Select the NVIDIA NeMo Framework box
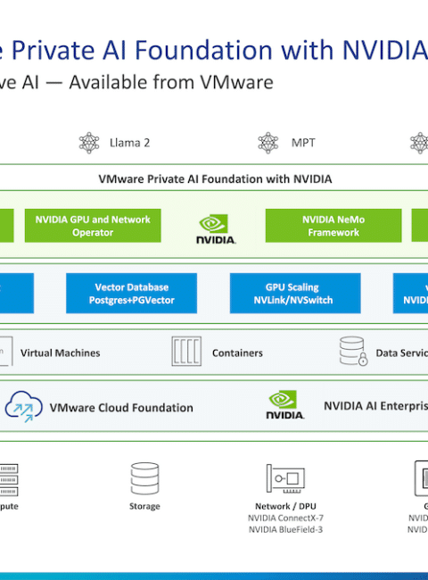 [x=333, y=226]
